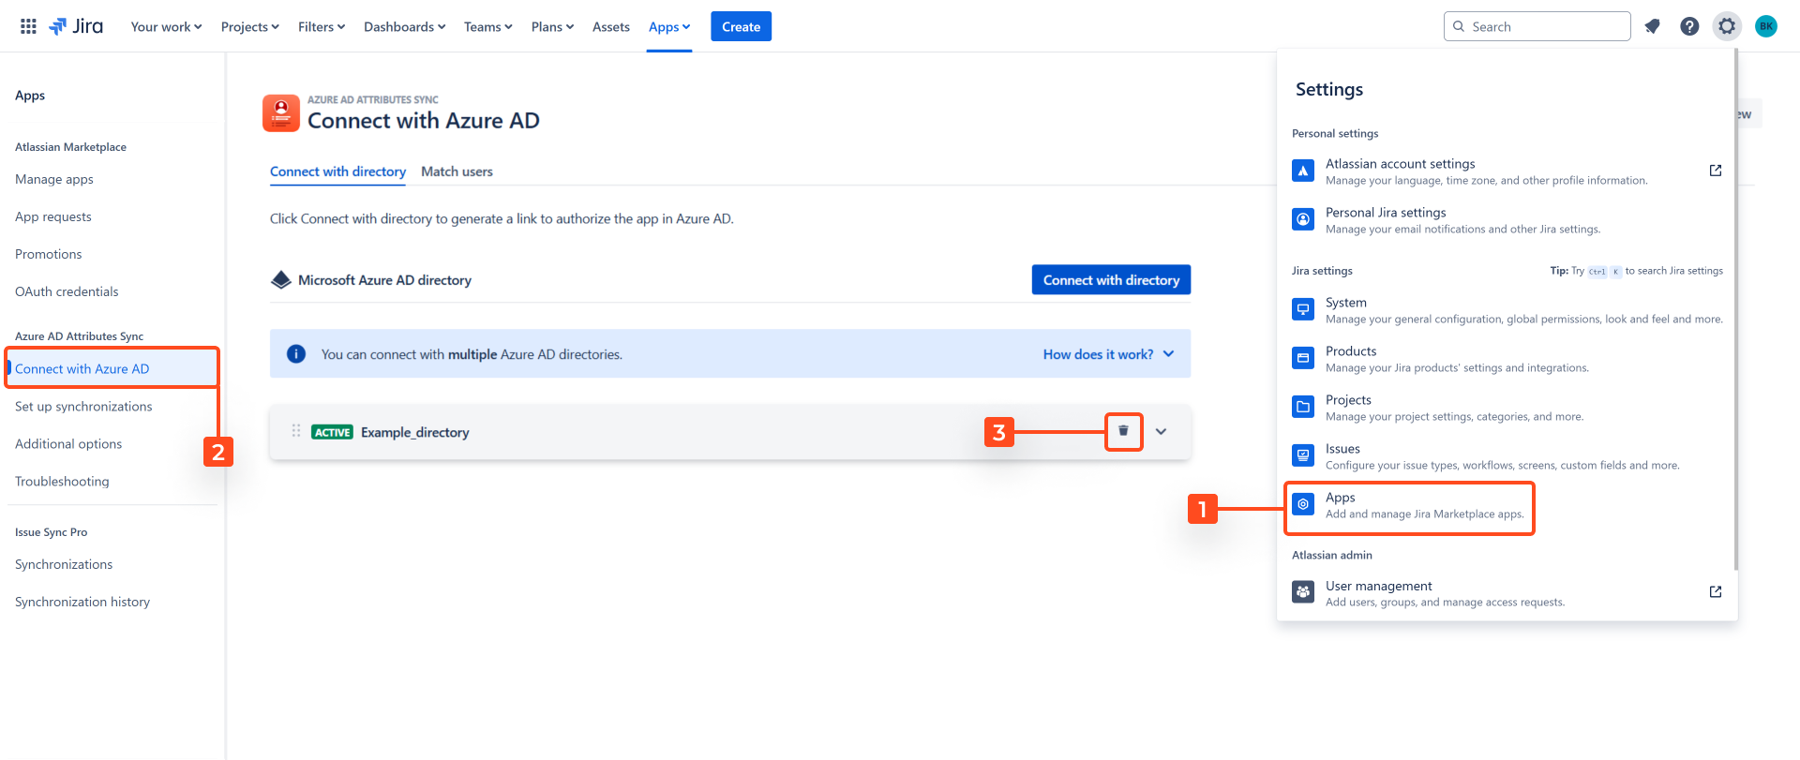1800x760 pixels.
Task: Click the Issues settings icon
Action: pos(1303,455)
